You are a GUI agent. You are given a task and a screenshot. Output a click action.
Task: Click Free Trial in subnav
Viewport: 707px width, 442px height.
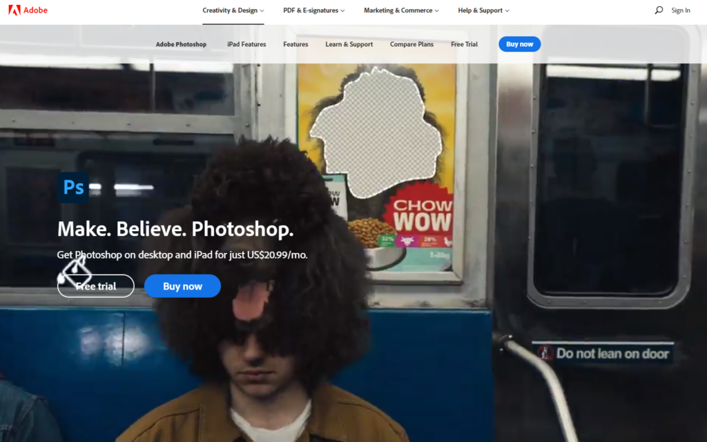(x=464, y=44)
